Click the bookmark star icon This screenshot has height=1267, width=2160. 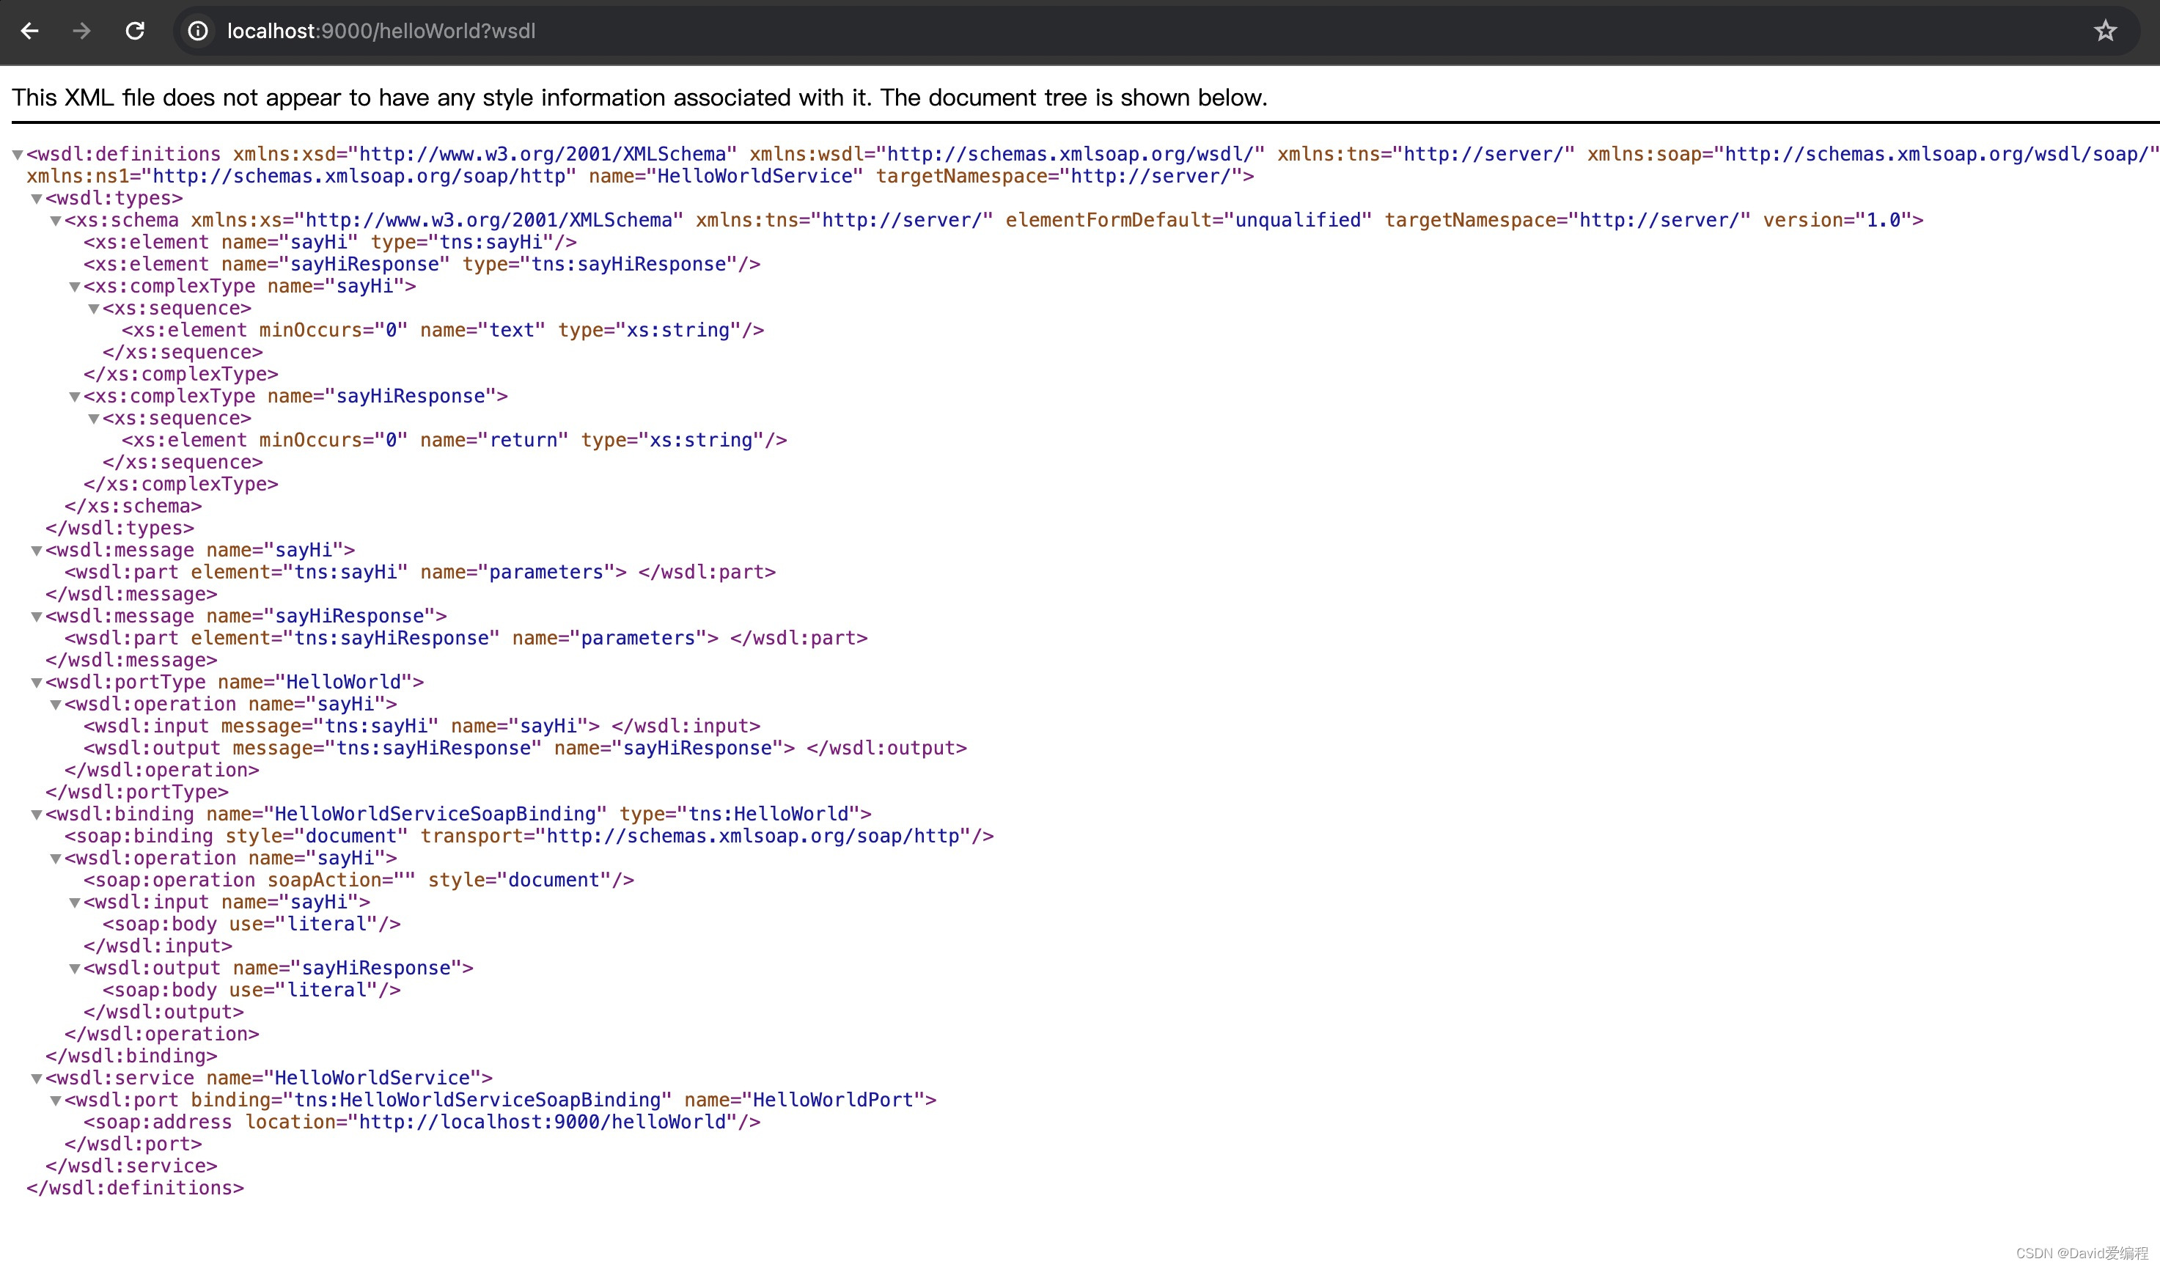tap(2109, 30)
